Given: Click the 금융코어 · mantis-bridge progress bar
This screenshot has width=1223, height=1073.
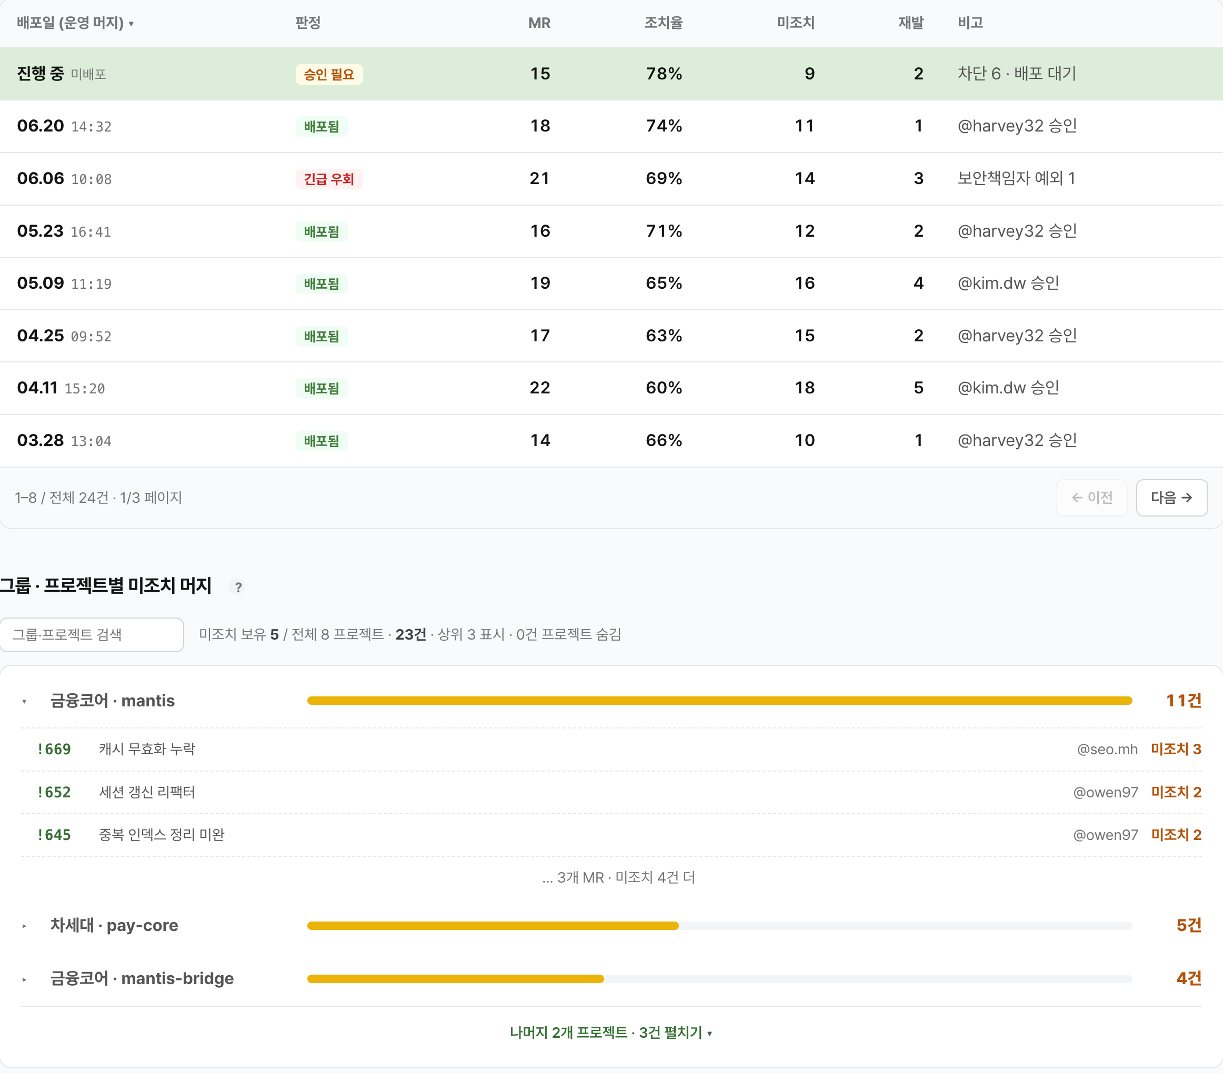Looking at the screenshot, I should tap(719, 979).
